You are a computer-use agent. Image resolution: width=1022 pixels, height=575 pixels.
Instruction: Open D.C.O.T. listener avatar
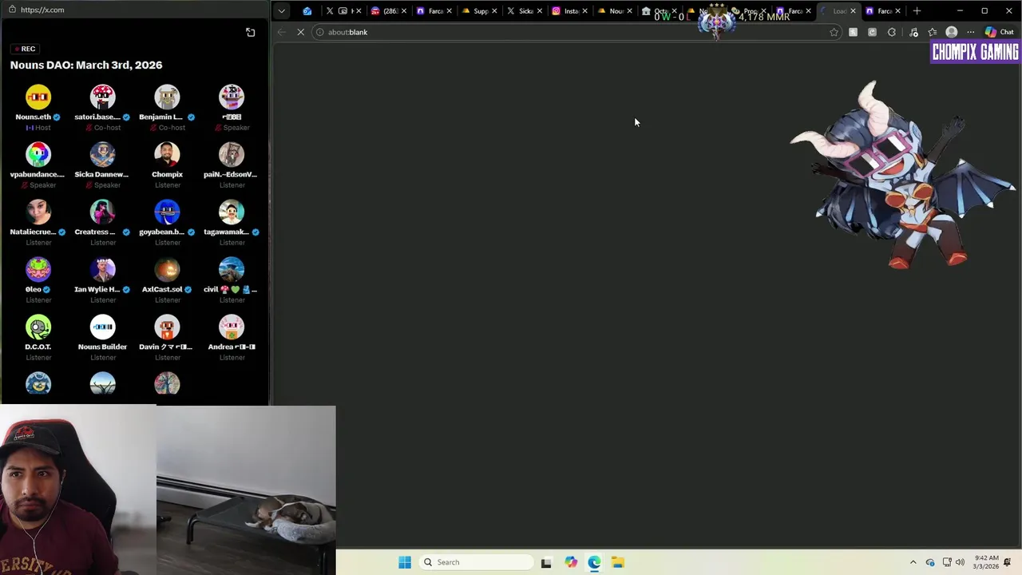pos(38,327)
